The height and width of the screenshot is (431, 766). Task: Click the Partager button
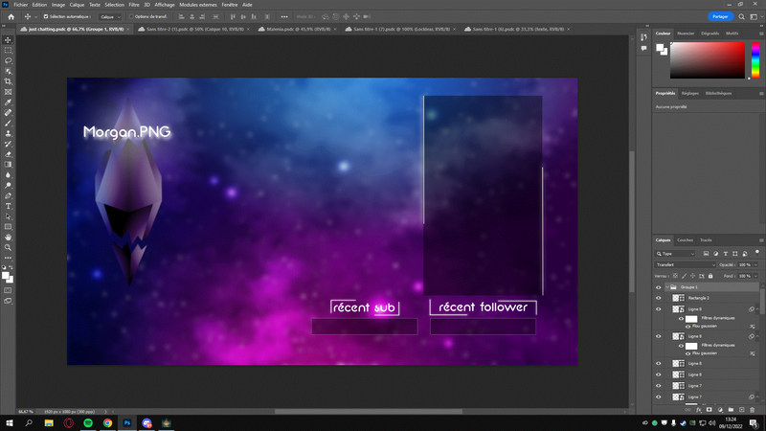click(720, 16)
